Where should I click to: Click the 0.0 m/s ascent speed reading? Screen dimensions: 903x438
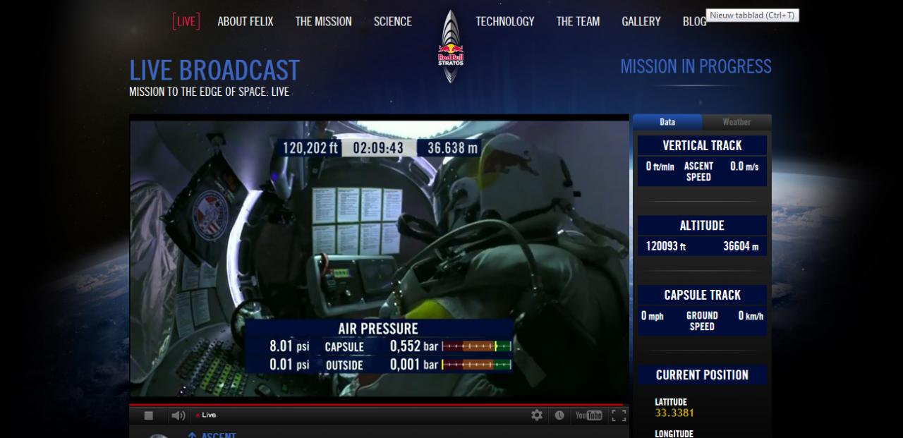pos(744,166)
